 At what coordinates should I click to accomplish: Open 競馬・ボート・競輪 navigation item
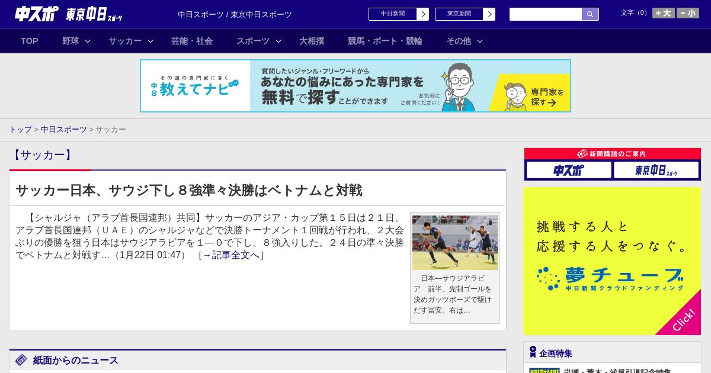tap(385, 41)
